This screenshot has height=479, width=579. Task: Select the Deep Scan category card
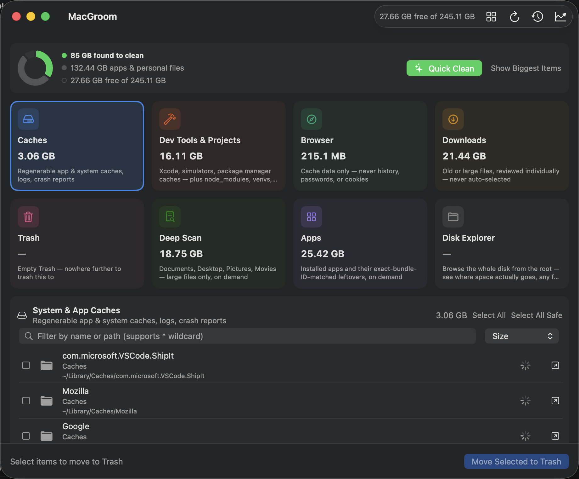[219, 244]
